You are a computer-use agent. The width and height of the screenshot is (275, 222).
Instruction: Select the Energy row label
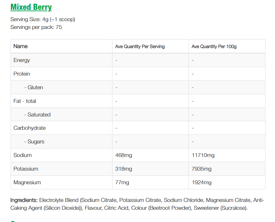(22, 60)
